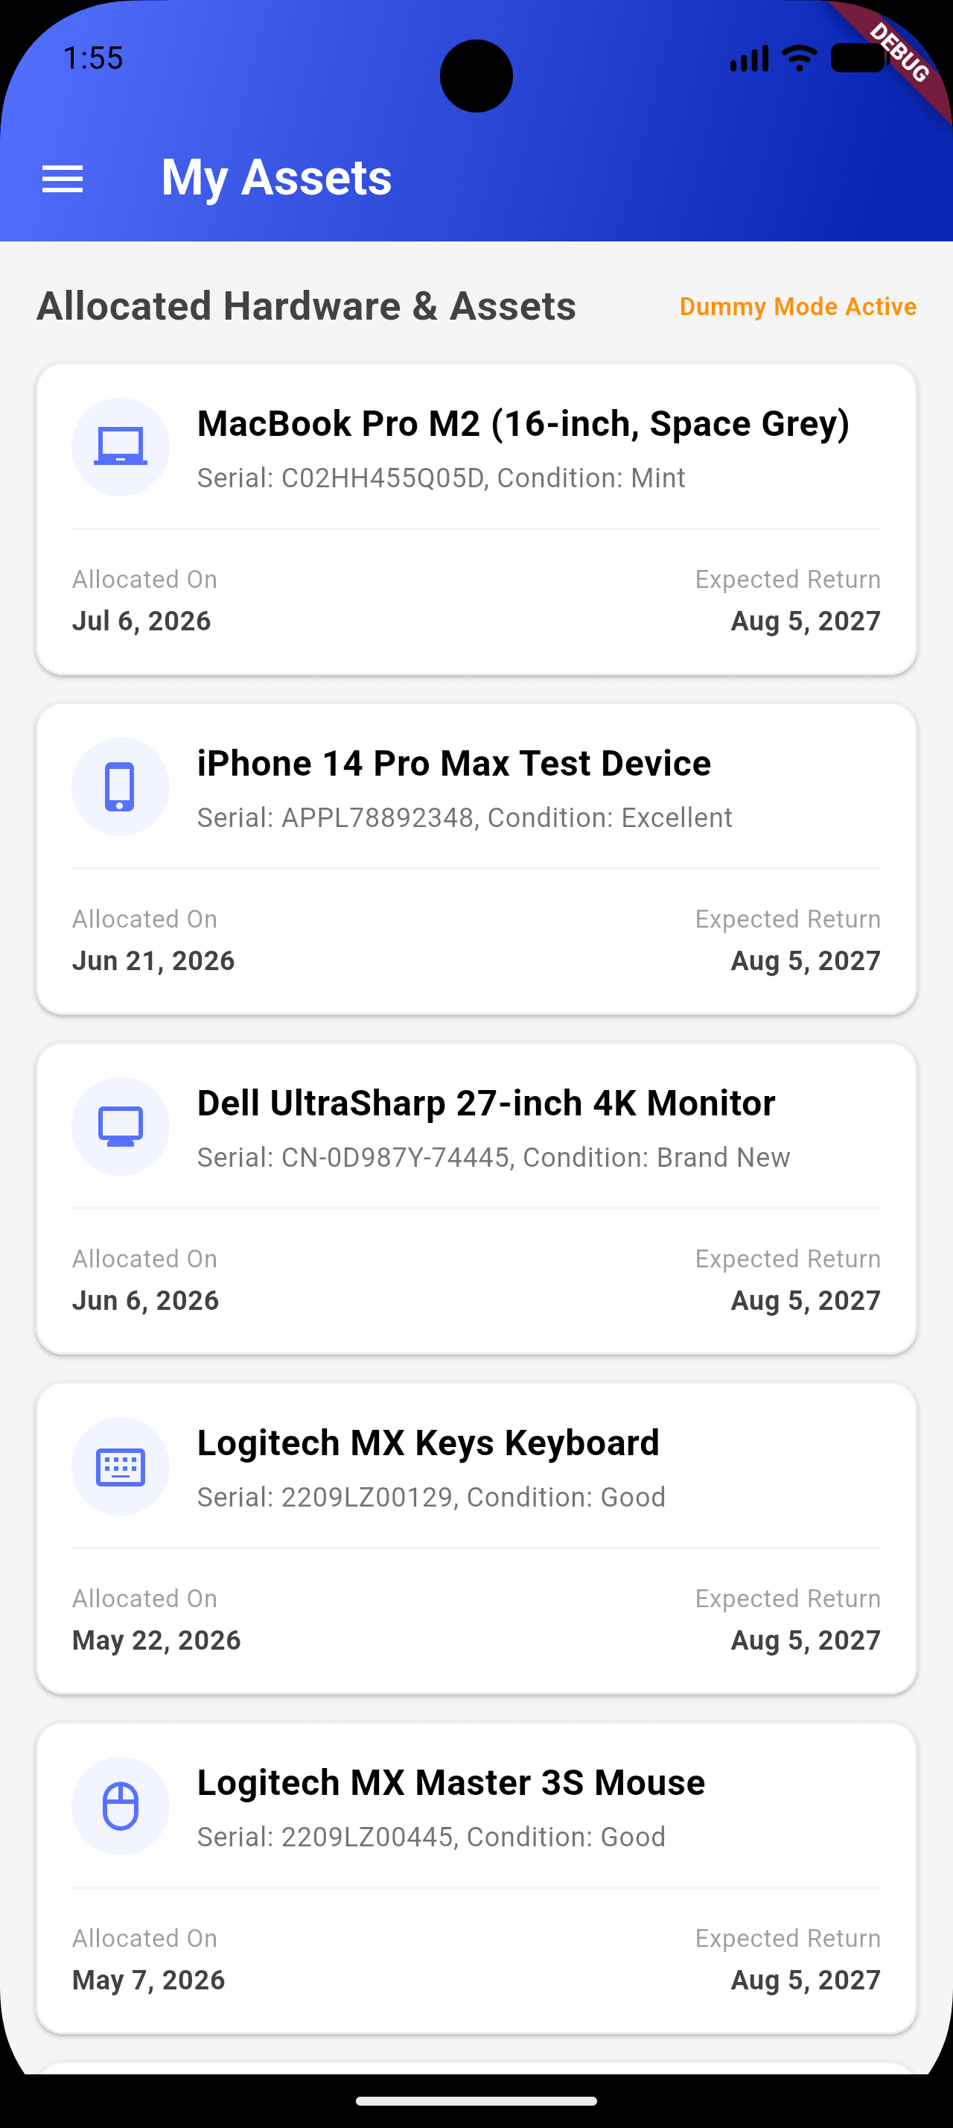The image size is (953, 2128).
Task: Tap the iPhone 14 Pro Max phone icon
Action: [x=121, y=786]
